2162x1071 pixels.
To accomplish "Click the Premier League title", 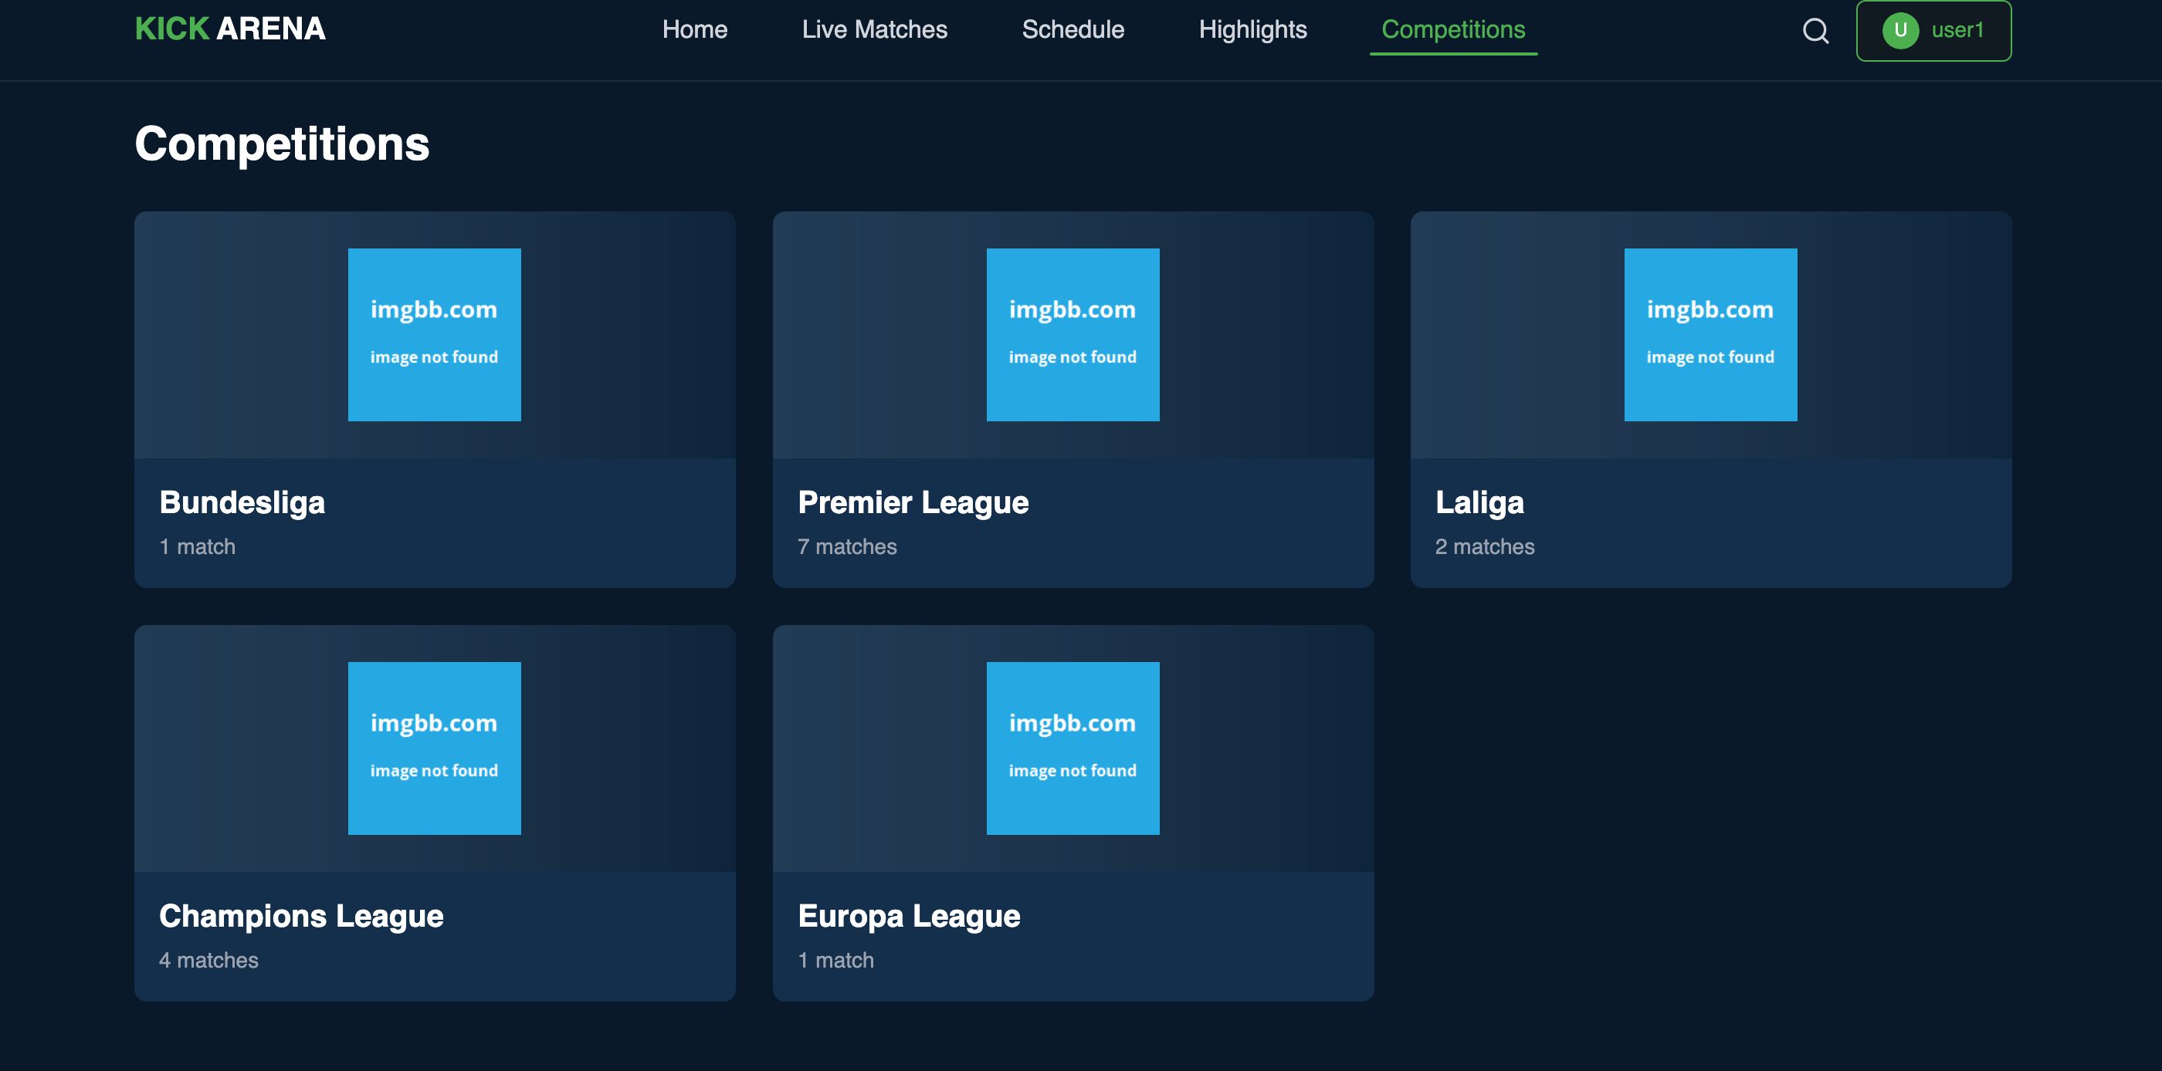I will tap(913, 502).
